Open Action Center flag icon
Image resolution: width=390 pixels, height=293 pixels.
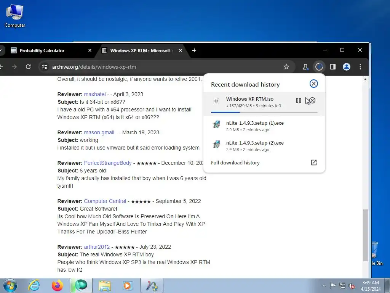point(333,285)
